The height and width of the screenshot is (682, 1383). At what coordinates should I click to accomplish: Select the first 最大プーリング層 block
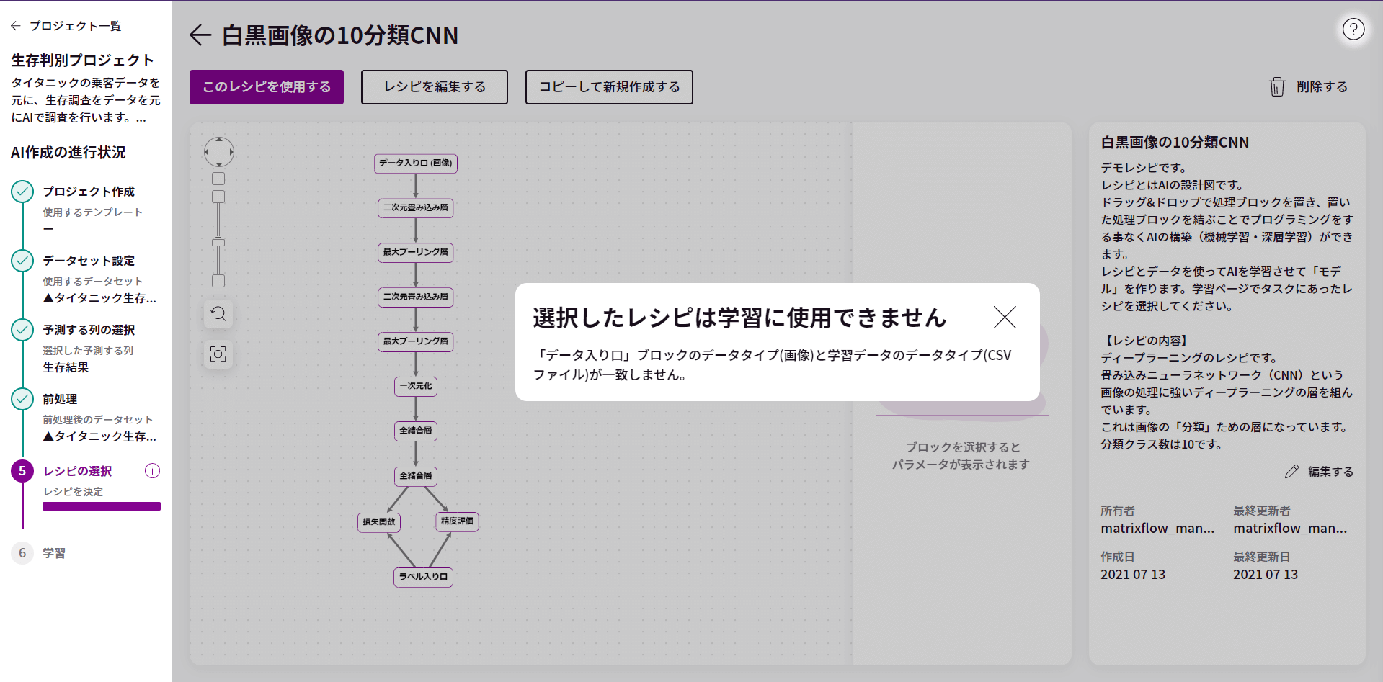[416, 253]
